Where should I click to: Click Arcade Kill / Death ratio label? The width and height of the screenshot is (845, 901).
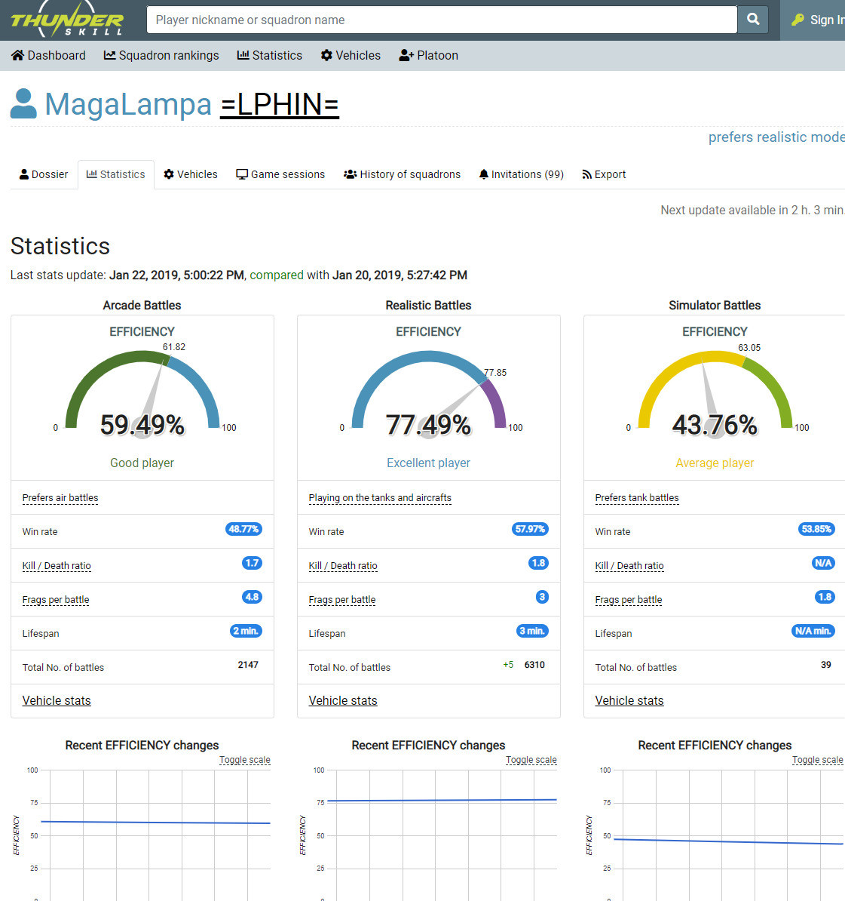[57, 565]
